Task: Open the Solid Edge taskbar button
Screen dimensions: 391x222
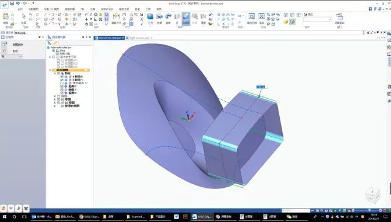Action: pos(202,217)
